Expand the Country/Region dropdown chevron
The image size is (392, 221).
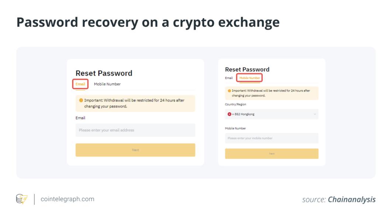point(315,114)
